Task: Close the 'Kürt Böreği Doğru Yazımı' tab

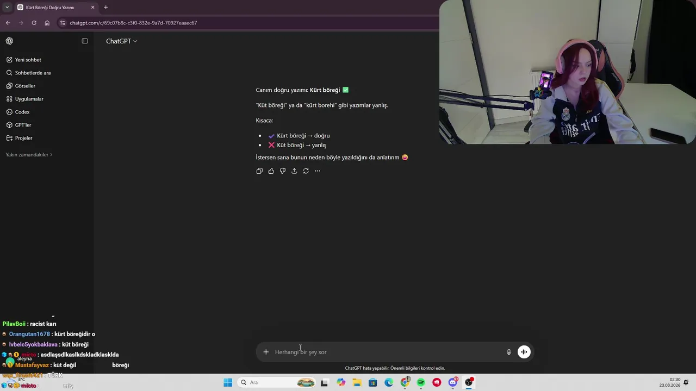Action: tap(92, 8)
